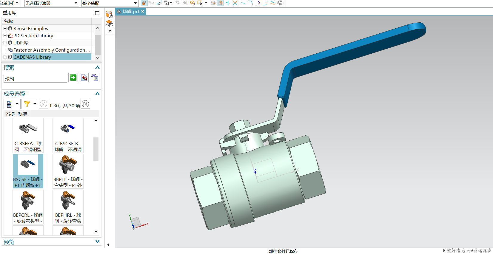The width and height of the screenshot is (493, 254).
Task: Expand the UDF 库 node
Action: tap(5, 43)
